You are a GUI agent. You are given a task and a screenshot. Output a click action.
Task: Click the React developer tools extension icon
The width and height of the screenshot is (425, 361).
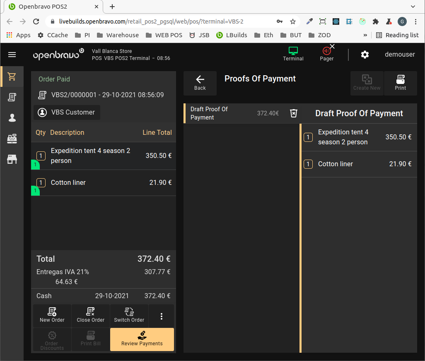coord(336,22)
